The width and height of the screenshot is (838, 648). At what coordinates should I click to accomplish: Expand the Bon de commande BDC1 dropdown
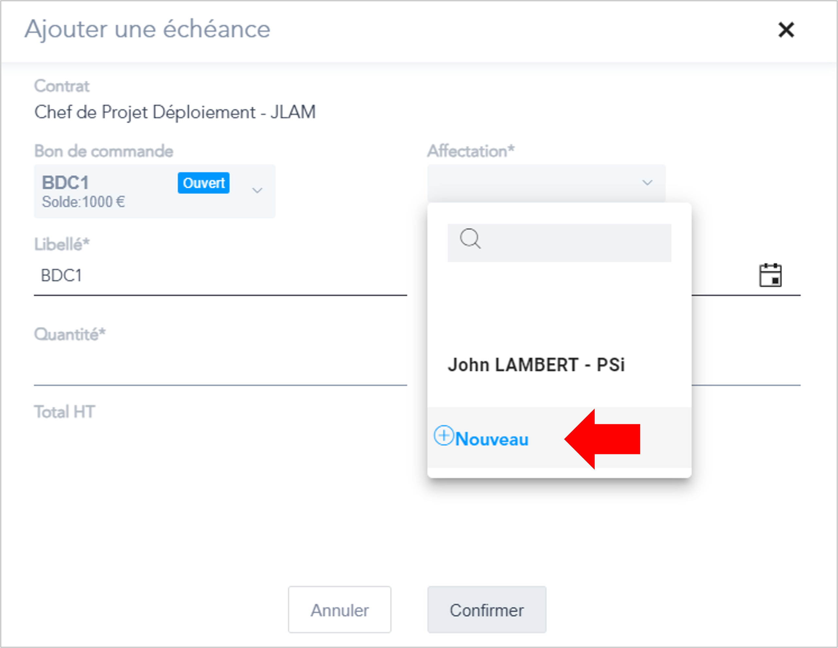tap(257, 190)
